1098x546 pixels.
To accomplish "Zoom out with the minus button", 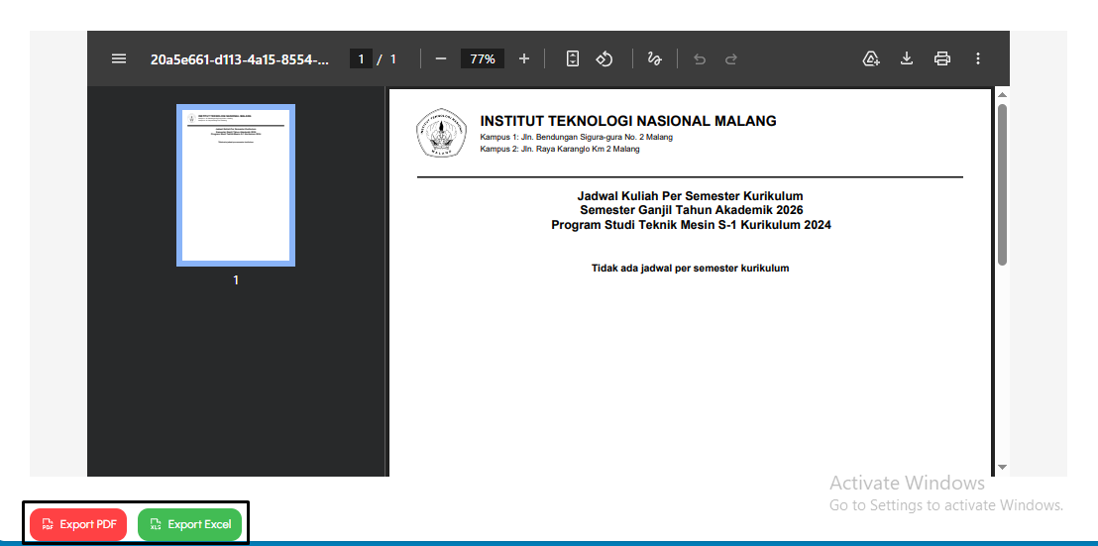I will click(x=440, y=58).
